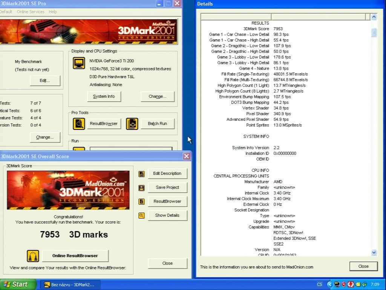Viewport: 386px width, 290px height.
Task: Click the ResultBrowser icon in the score dialog
Action: (141, 202)
